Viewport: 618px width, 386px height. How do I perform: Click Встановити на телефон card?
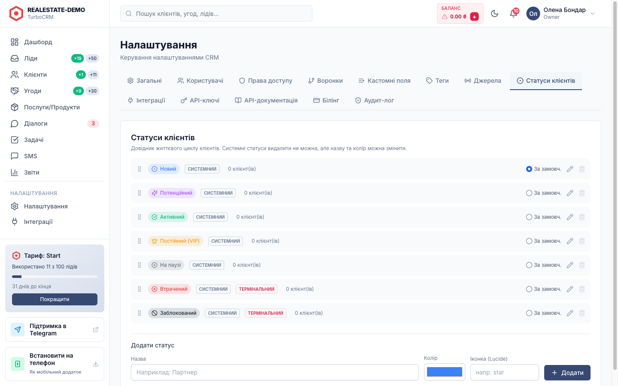tap(55, 364)
